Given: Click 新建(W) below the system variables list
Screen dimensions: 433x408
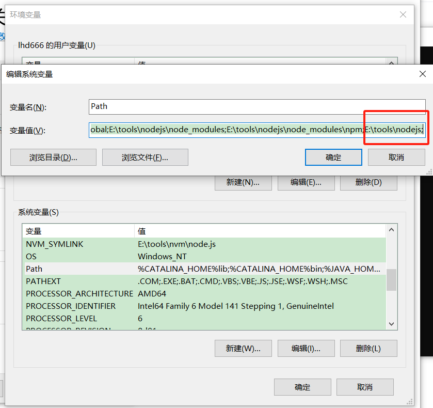Looking at the screenshot, I should click(243, 348).
